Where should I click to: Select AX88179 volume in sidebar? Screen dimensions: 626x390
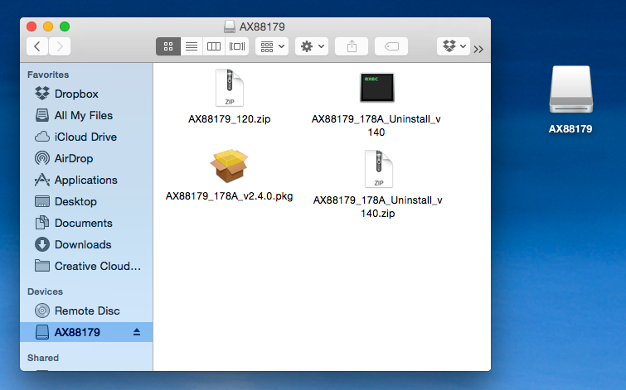86,332
